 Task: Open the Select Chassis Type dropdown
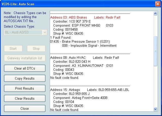(x=45, y=32)
